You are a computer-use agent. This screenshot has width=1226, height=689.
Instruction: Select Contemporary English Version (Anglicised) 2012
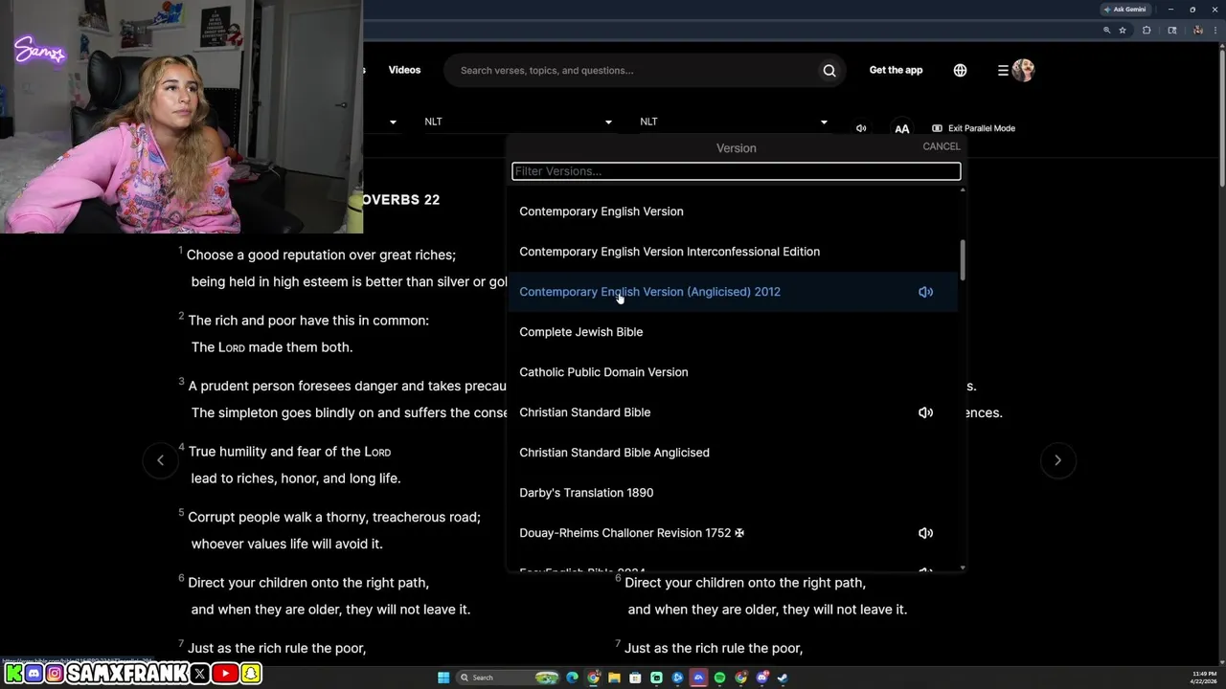pos(733,292)
